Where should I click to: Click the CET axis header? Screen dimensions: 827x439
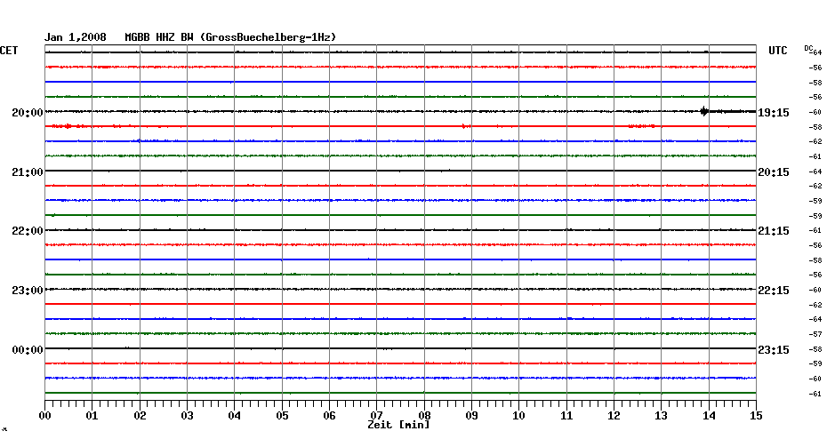pos(9,51)
